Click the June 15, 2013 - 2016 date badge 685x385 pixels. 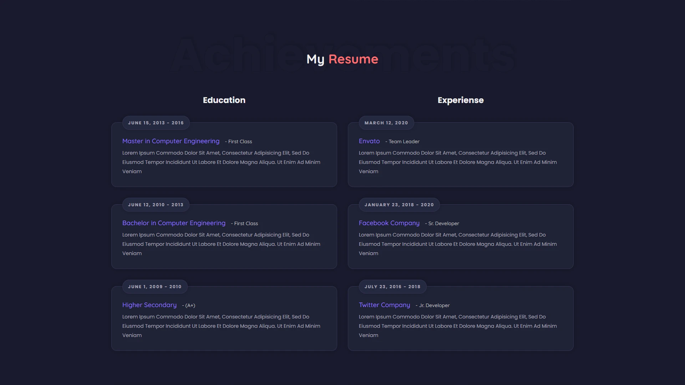point(156,123)
